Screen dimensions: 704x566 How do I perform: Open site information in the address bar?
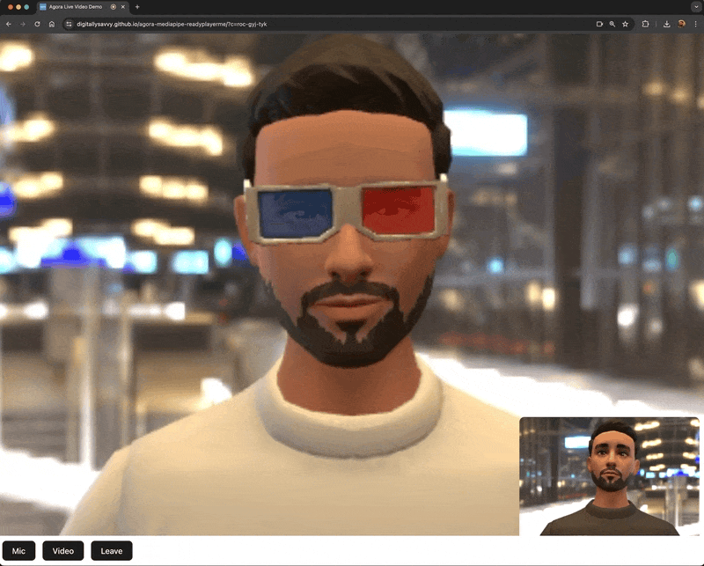69,26
